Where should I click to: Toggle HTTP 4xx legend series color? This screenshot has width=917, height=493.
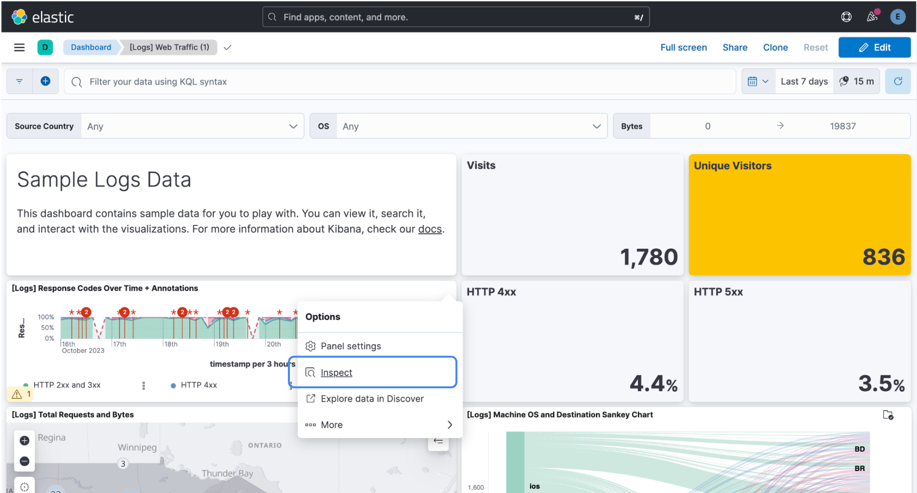coord(173,386)
